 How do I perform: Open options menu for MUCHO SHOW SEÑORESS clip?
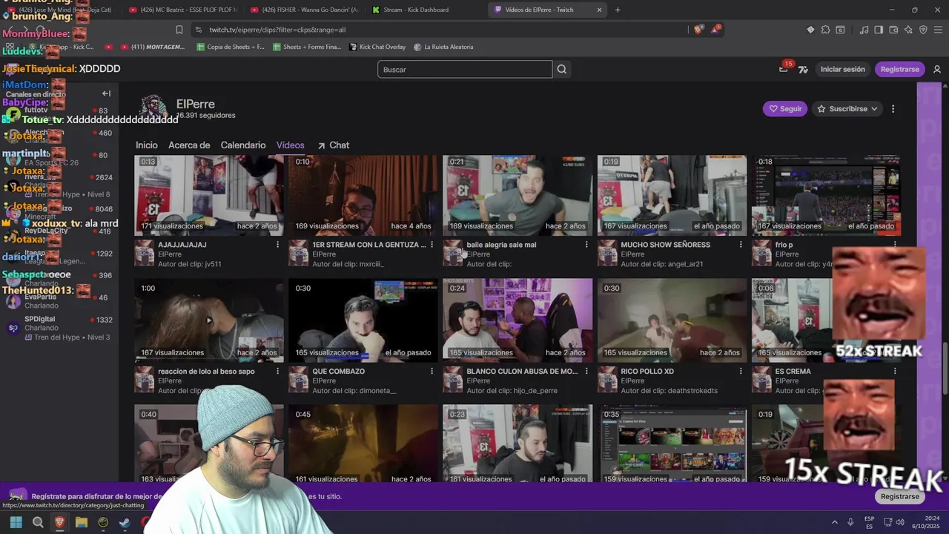(741, 245)
